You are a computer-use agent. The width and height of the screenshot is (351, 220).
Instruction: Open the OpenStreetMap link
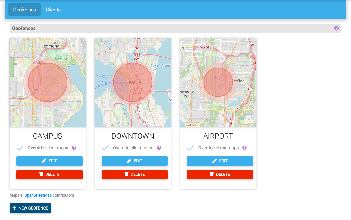tap(38, 195)
